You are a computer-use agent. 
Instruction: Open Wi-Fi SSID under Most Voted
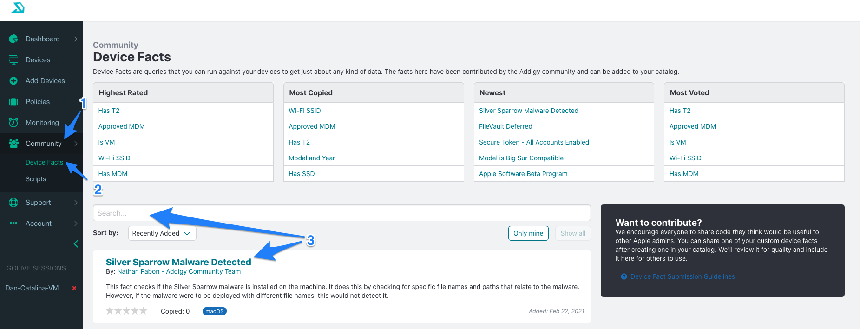tap(685, 158)
